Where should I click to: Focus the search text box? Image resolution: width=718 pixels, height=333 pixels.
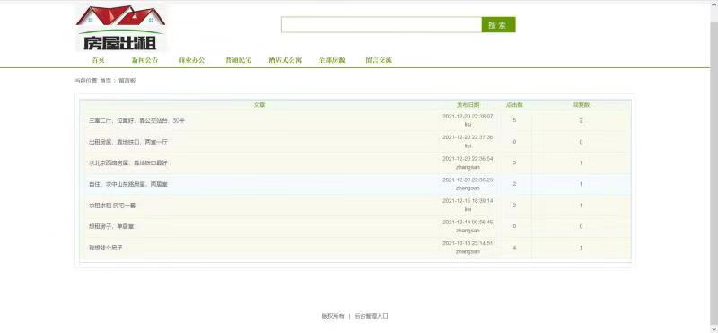[x=381, y=25]
